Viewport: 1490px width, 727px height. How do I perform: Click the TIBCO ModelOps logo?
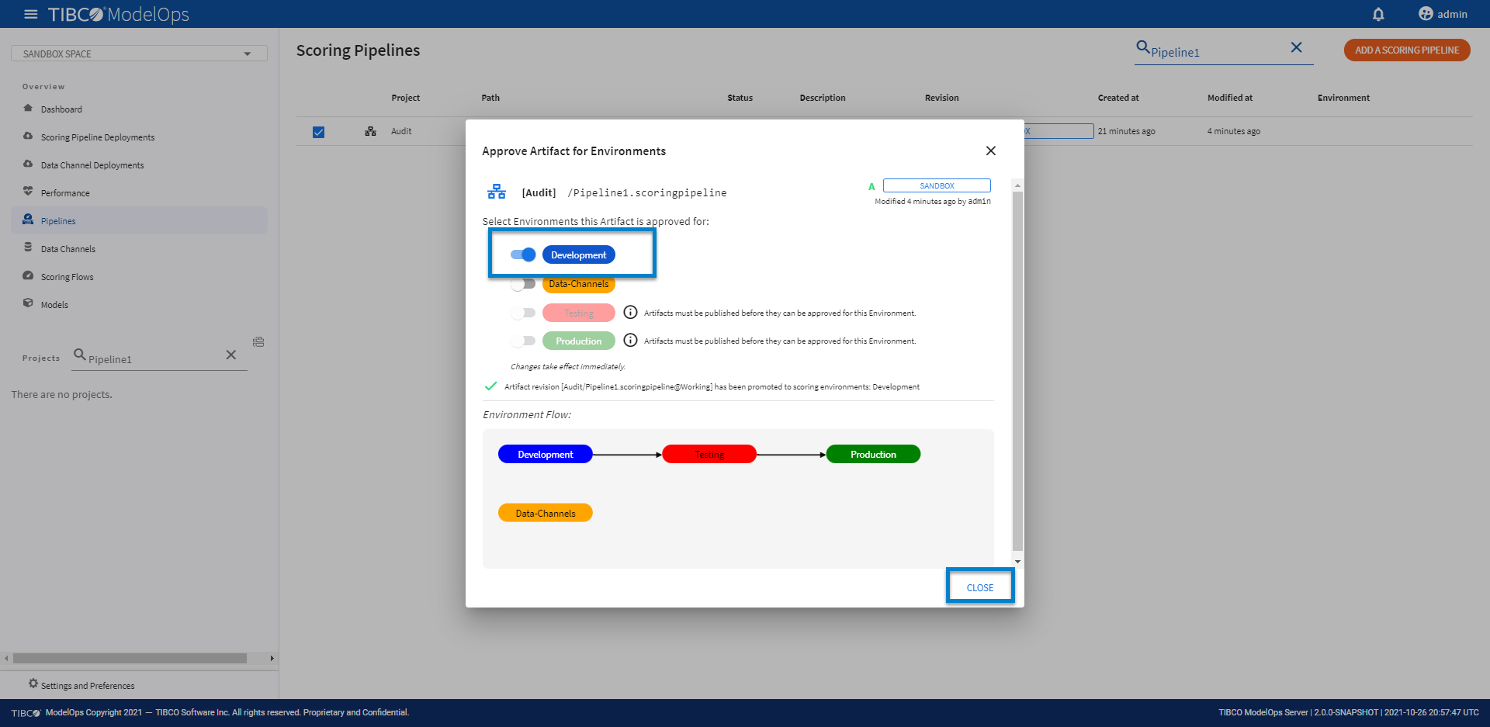[118, 14]
